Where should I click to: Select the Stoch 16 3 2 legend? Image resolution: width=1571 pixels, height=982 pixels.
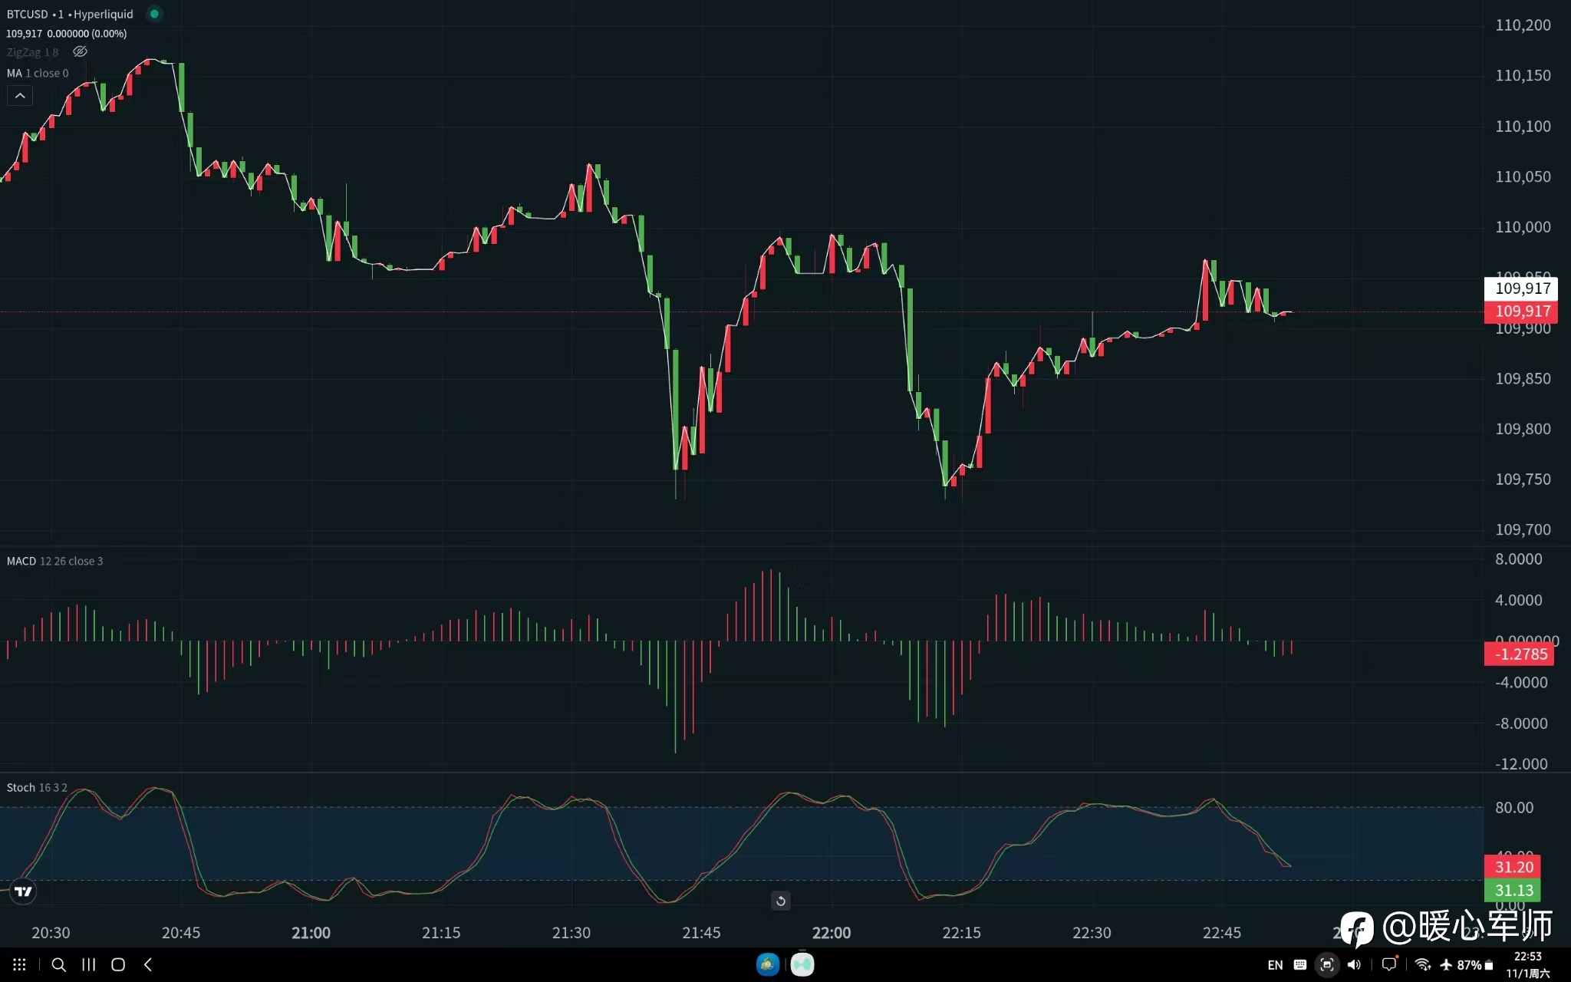pos(37,788)
